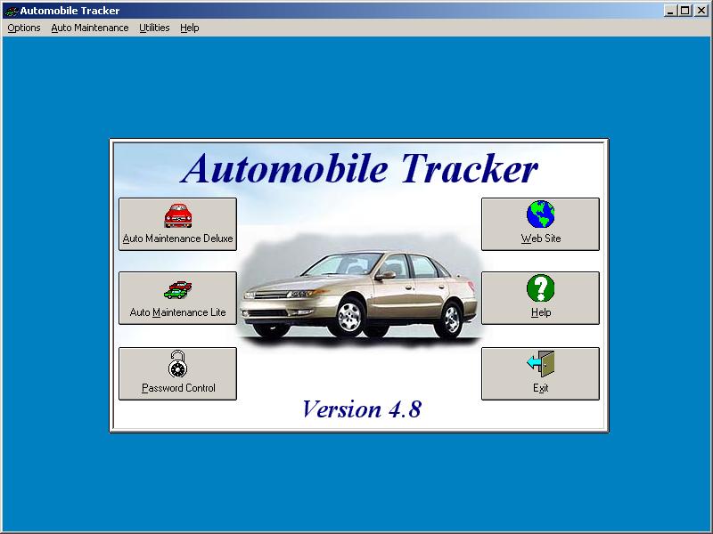Click the "Automobile Tracker" splash heading text

click(359, 168)
